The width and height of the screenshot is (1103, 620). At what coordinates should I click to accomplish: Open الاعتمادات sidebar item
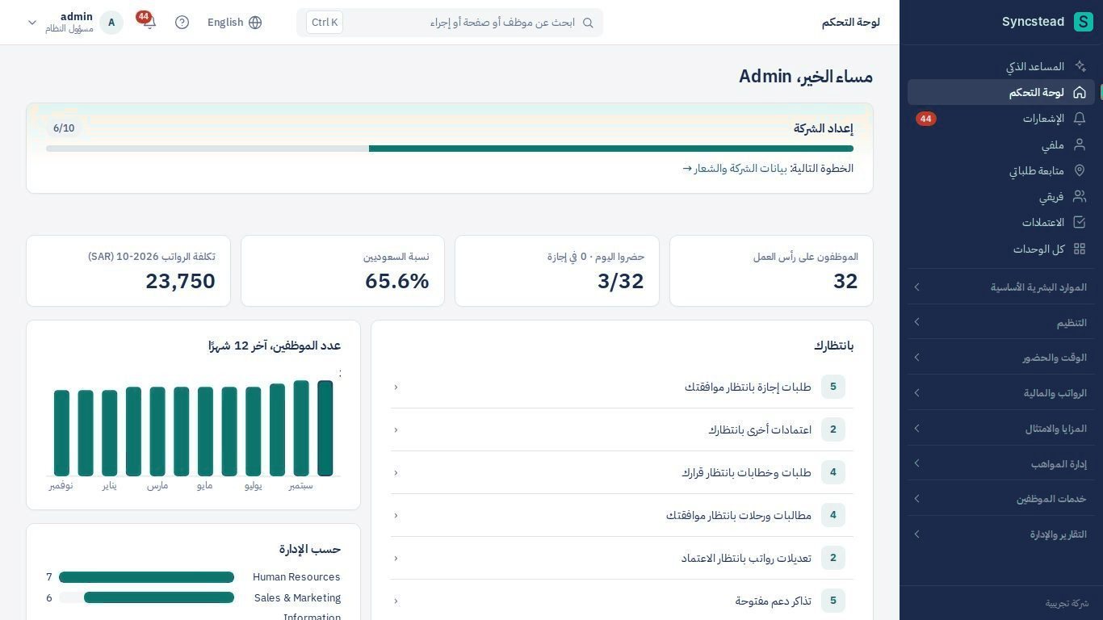[1001, 222]
